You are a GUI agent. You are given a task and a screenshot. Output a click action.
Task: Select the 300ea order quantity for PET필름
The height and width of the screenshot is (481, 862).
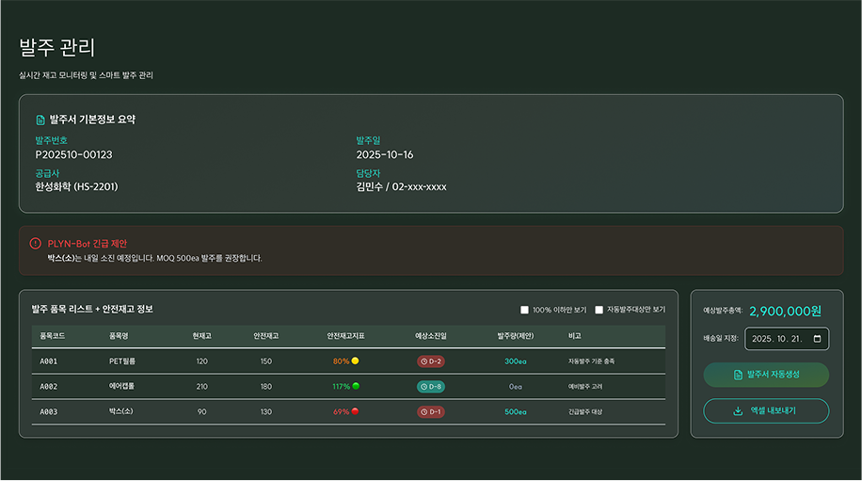(x=515, y=361)
